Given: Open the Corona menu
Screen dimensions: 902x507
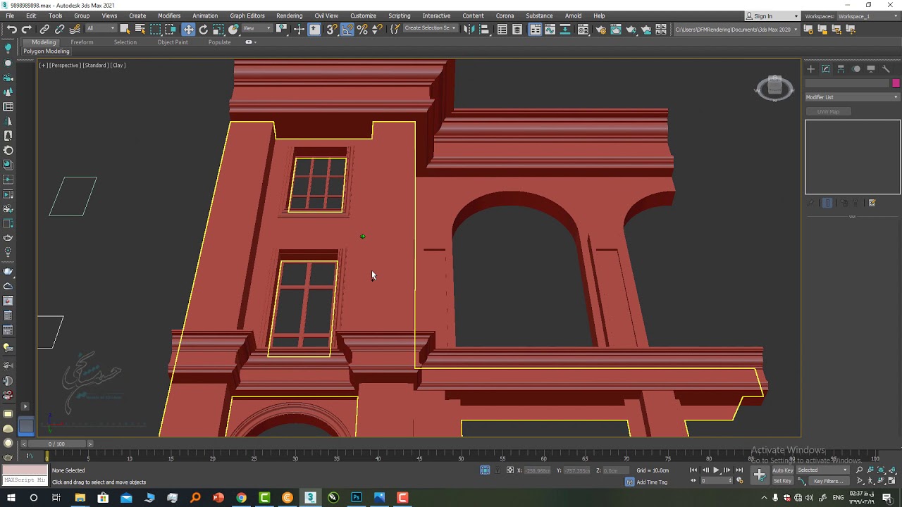Looking at the screenshot, I should (505, 15).
